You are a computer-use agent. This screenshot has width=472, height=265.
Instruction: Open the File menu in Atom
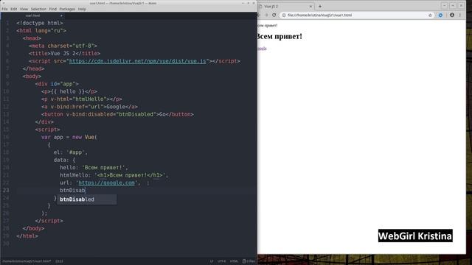pyautogui.click(x=4, y=9)
